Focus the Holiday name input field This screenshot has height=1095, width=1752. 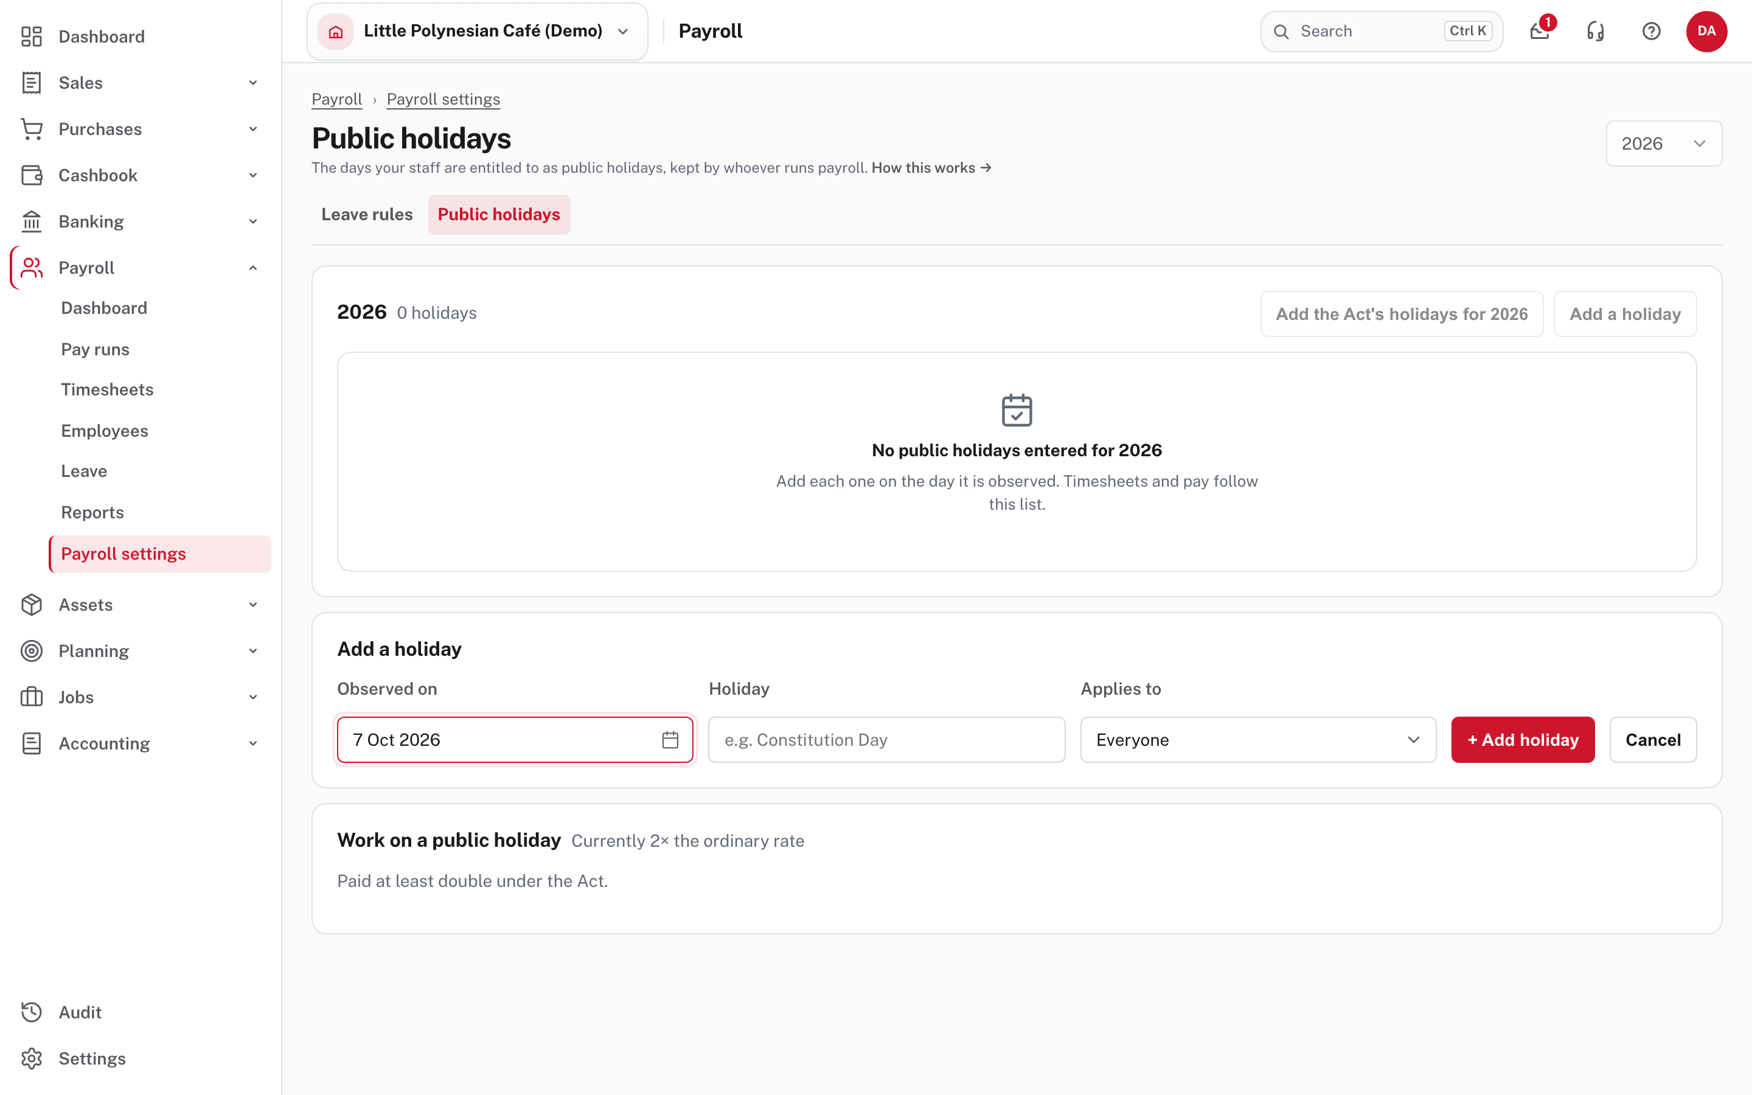(886, 739)
